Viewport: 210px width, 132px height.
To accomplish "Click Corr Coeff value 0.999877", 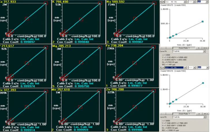I will tap(135, 85).
